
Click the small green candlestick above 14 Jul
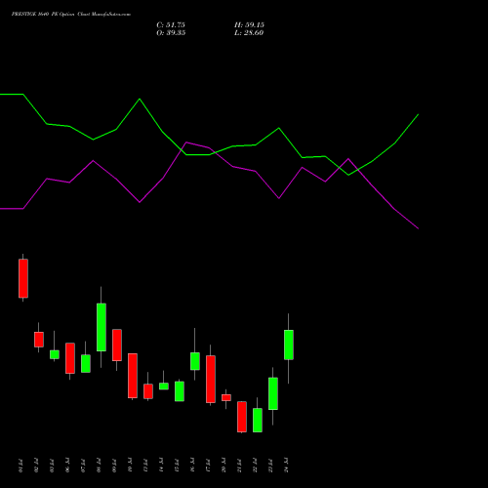point(164,386)
